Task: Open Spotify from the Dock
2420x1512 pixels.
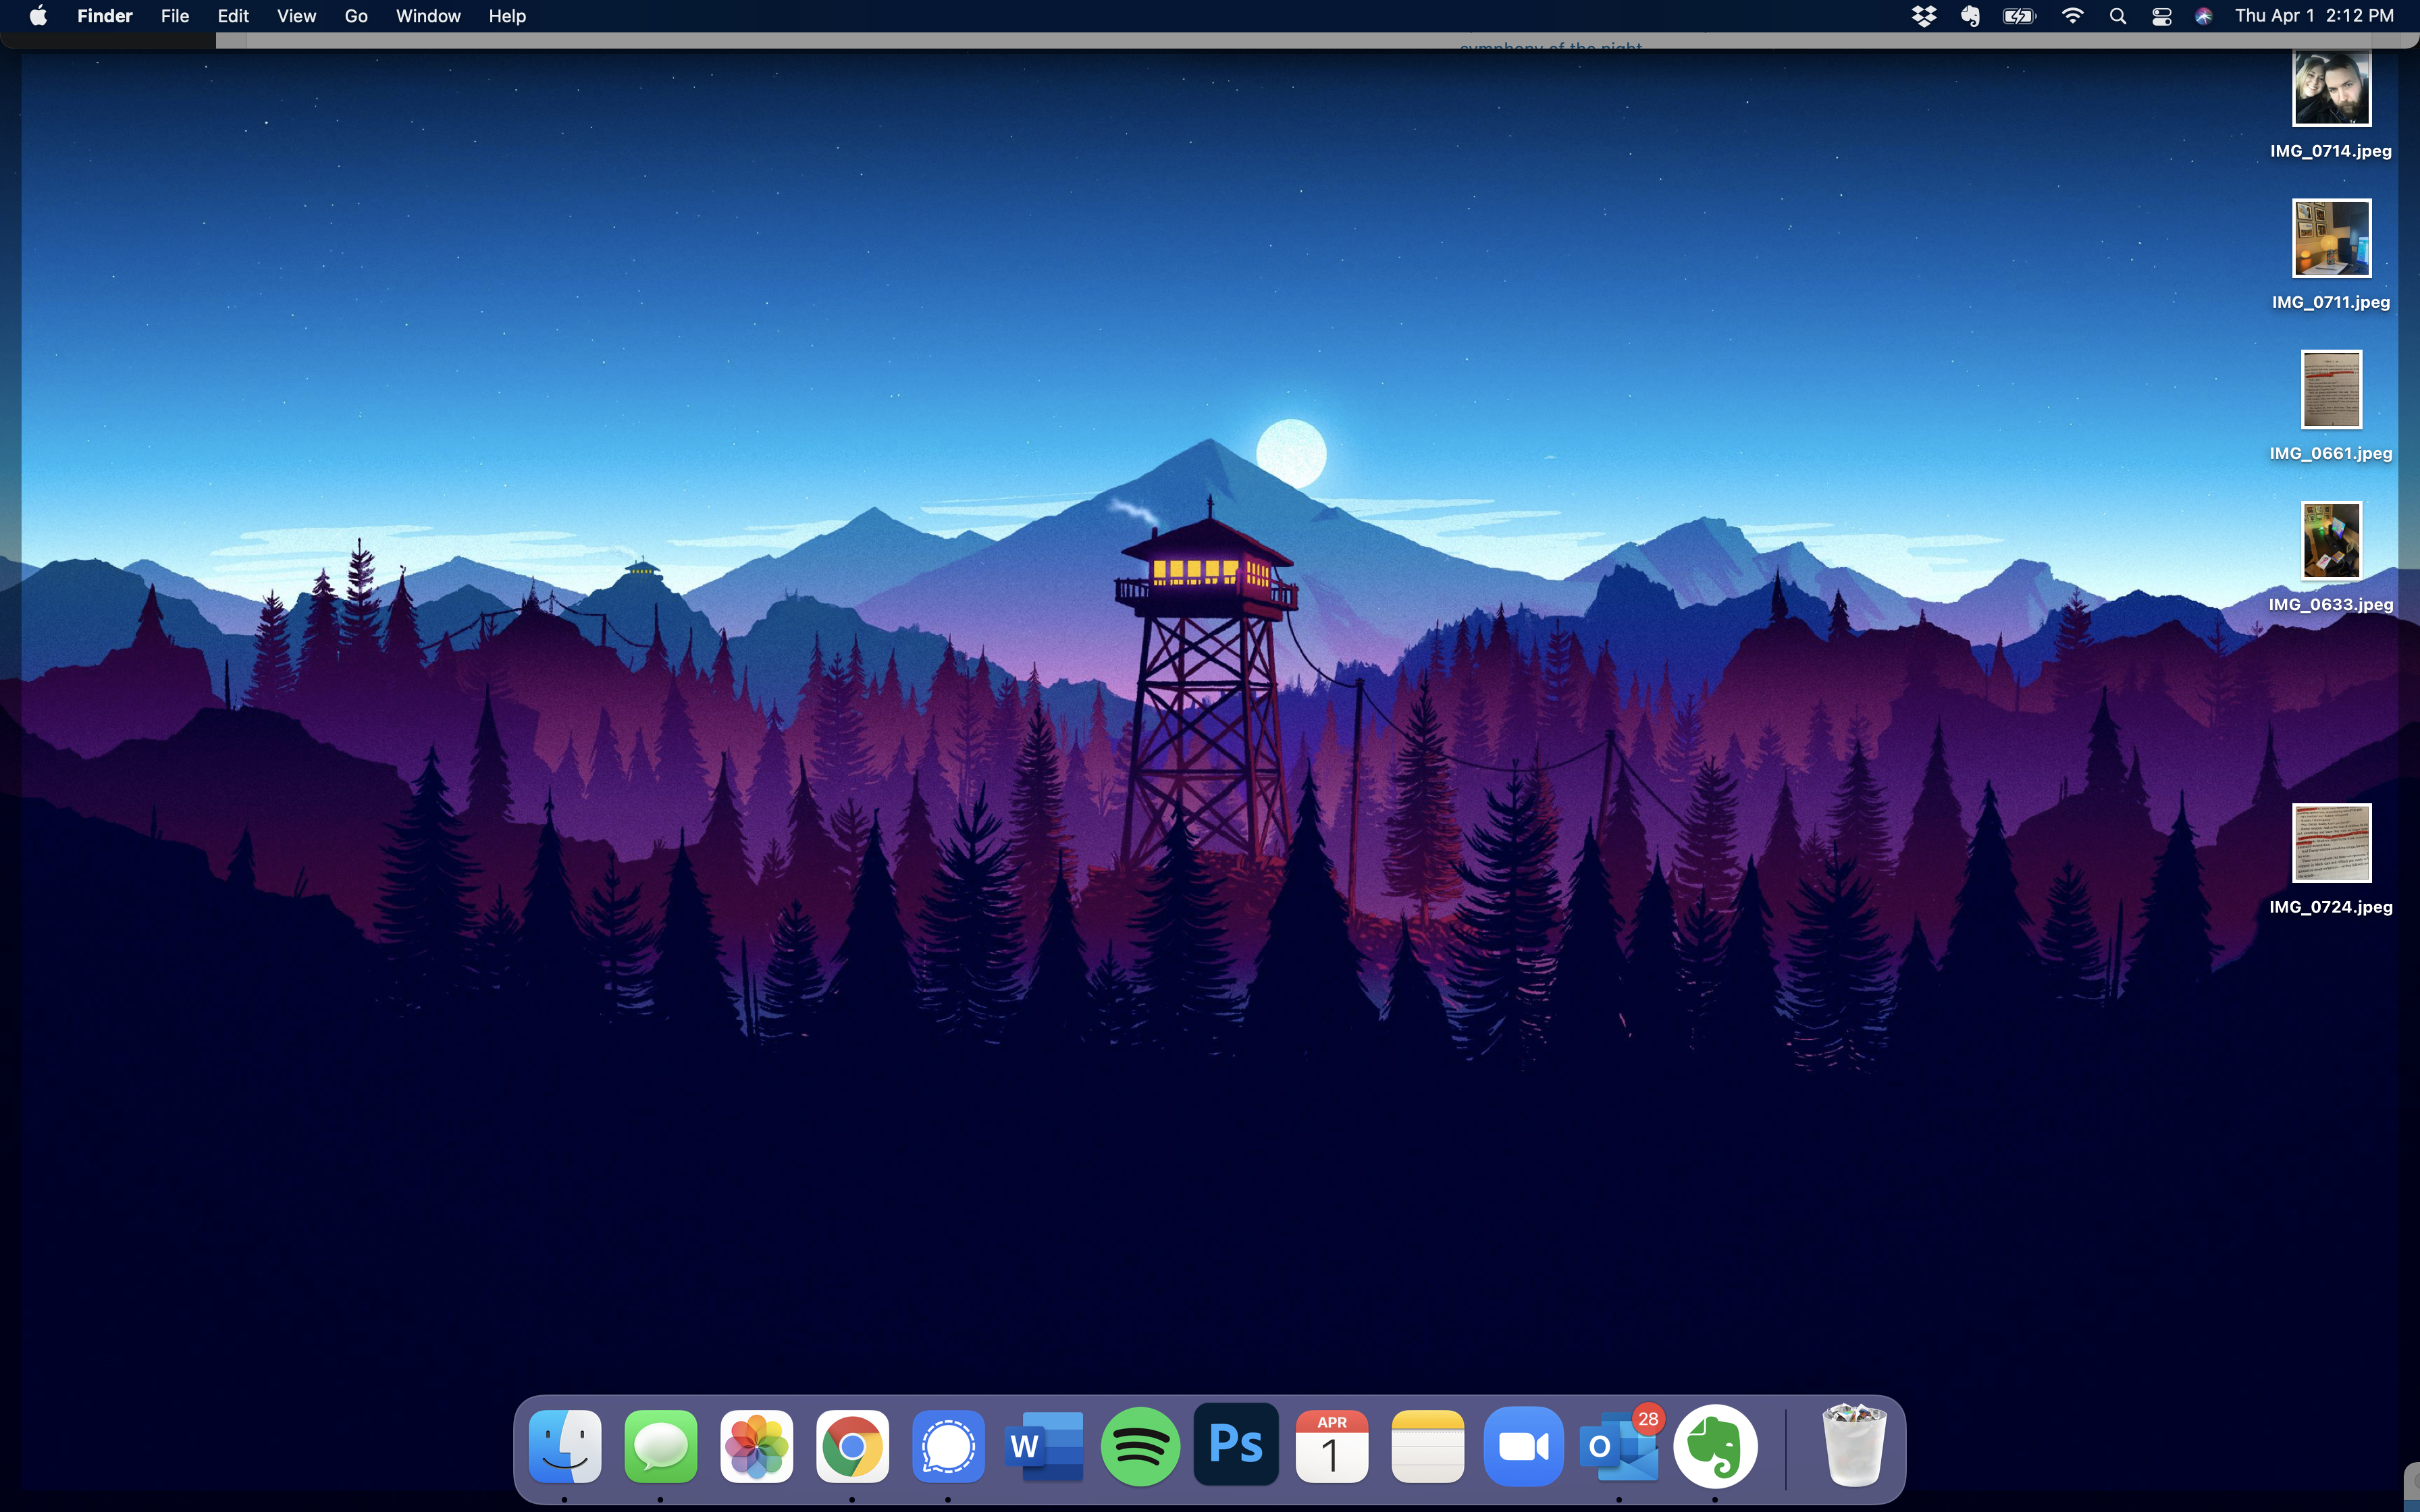Action: (1140, 1446)
